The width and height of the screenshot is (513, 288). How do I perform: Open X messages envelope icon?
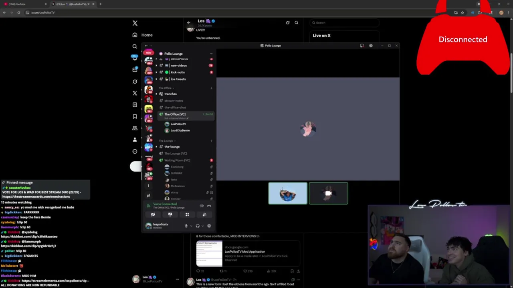click(135, 70)
